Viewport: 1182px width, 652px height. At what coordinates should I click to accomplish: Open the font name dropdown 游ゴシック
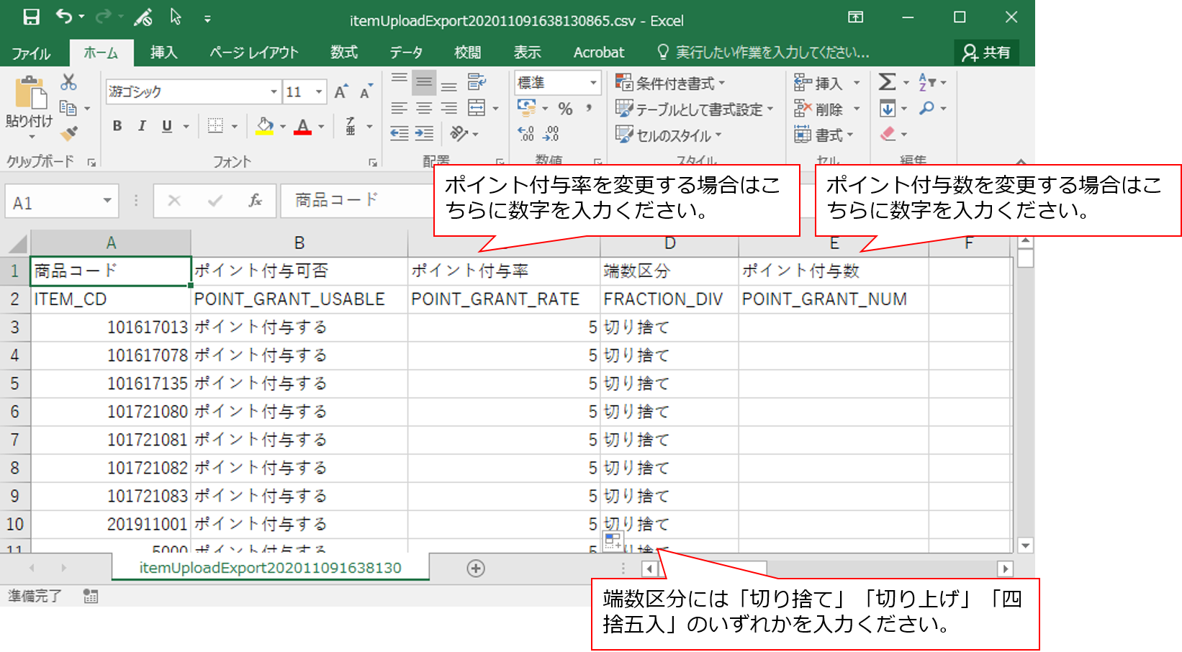tap(274, 92)
